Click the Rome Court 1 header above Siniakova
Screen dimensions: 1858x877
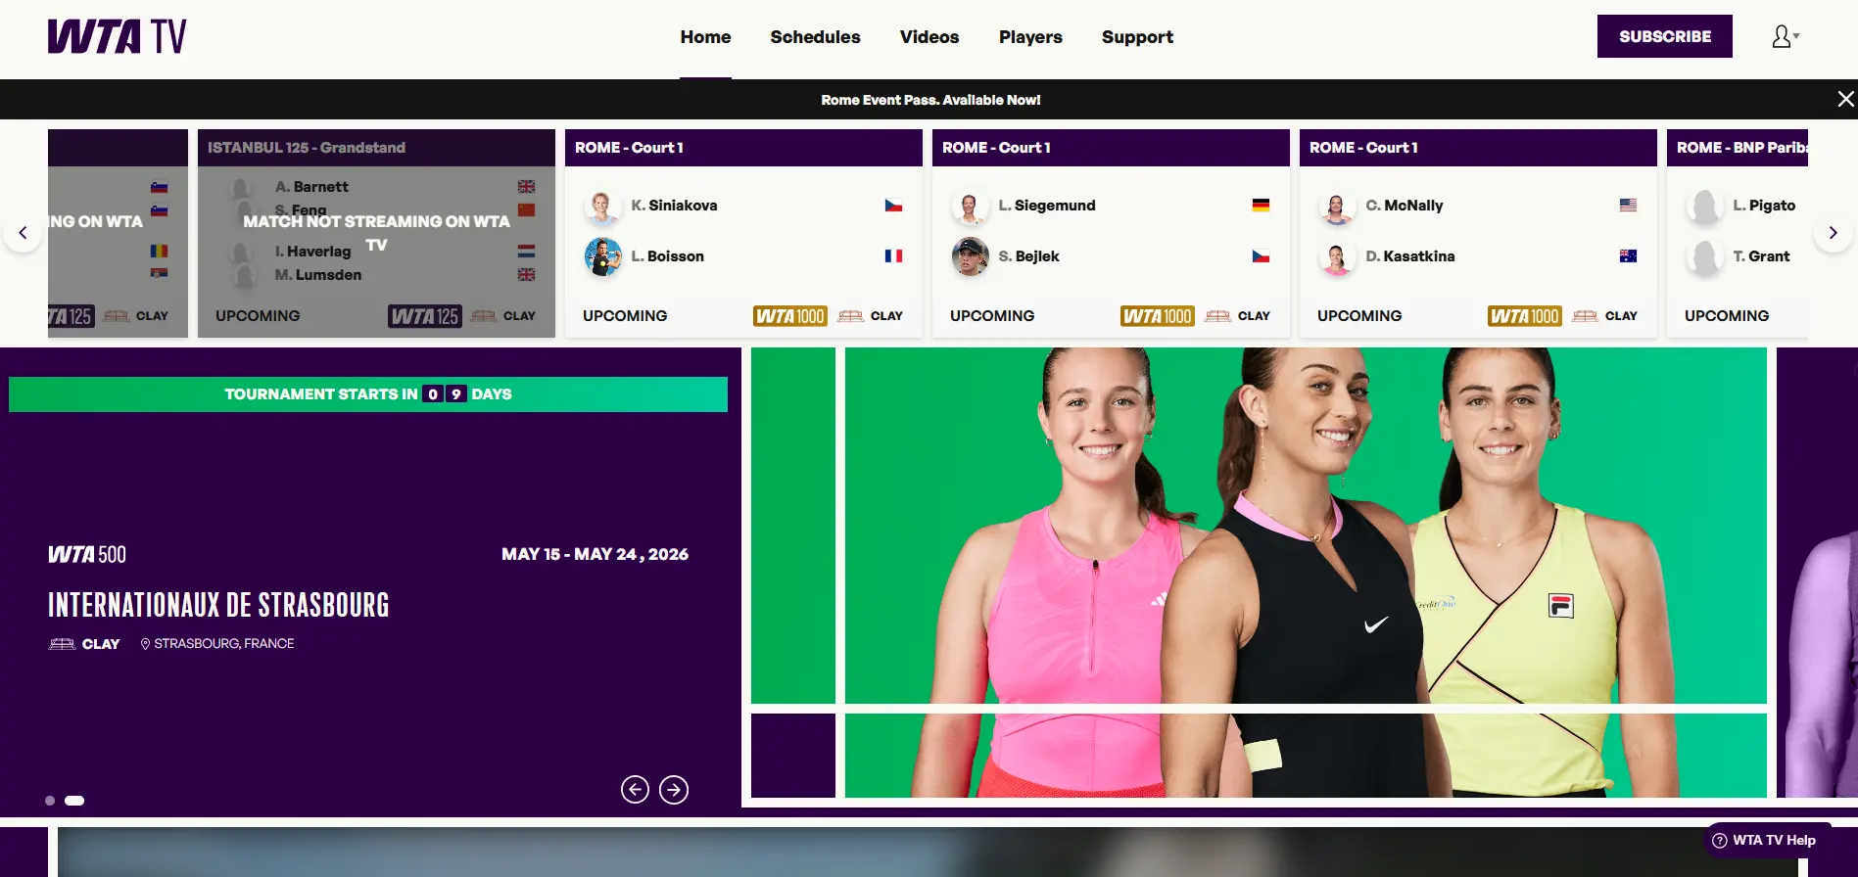pyautogui.click(x=743, y=148)
